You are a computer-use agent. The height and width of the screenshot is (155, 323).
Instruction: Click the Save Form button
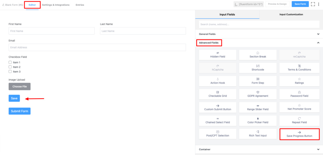click(x=300, y=4)
